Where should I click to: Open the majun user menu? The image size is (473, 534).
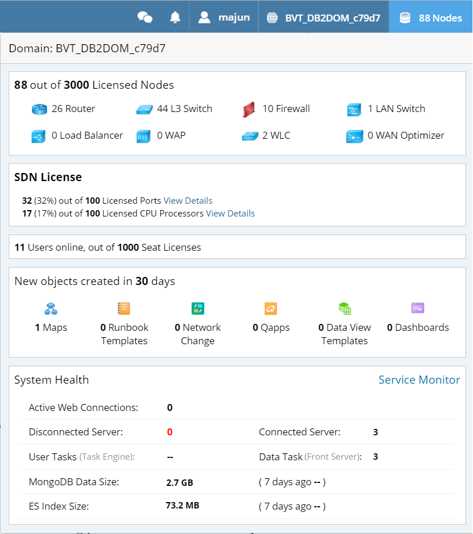point(224,17)
